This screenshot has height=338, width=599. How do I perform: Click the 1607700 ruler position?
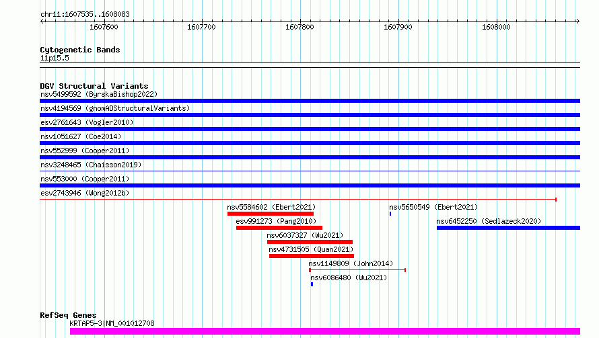[201, 27]
